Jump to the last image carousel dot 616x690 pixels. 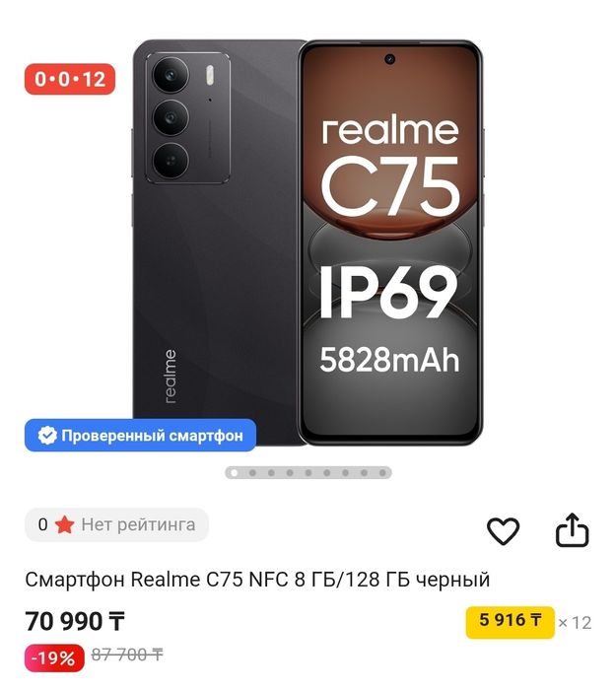[382, 473]
